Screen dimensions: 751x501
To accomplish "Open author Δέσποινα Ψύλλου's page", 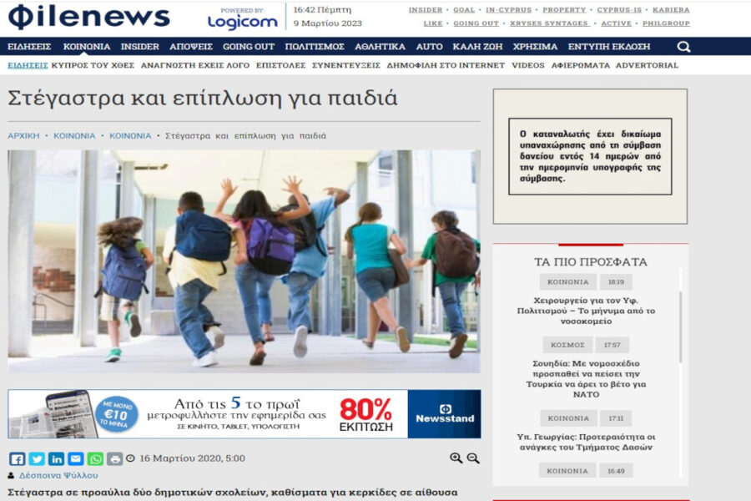I will (58, 475).
